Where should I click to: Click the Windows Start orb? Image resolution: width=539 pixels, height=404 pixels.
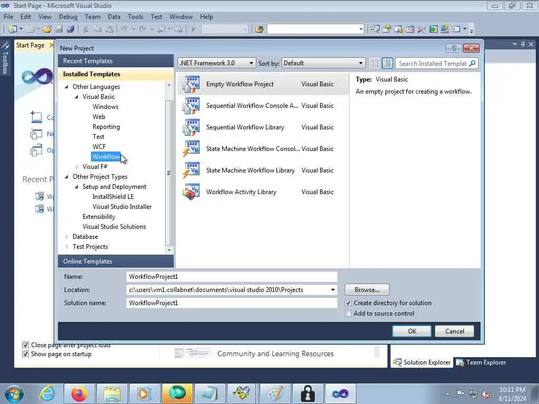14,393
